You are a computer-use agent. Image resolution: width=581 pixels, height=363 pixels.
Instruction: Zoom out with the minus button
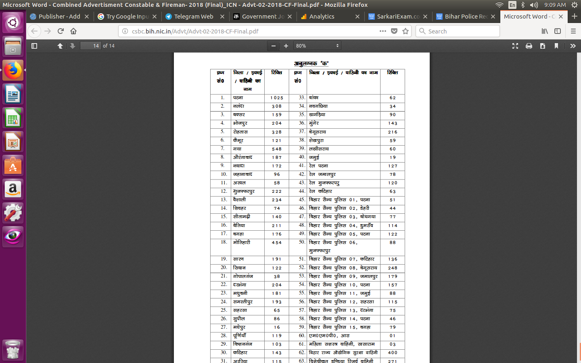tap(274, 46)
